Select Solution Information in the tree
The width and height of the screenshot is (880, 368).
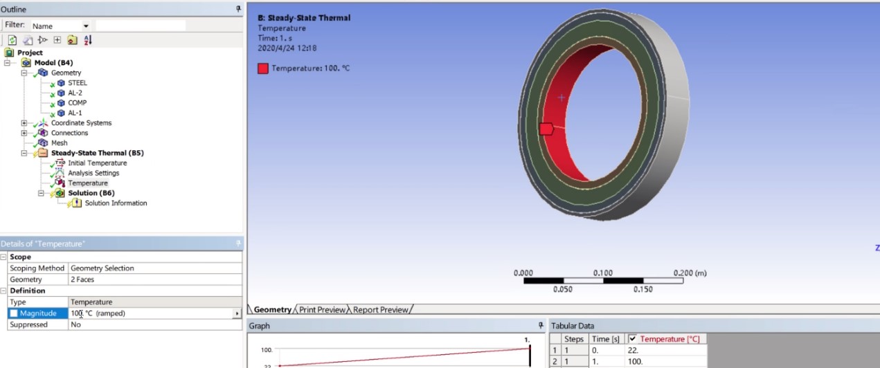[116, 203]
